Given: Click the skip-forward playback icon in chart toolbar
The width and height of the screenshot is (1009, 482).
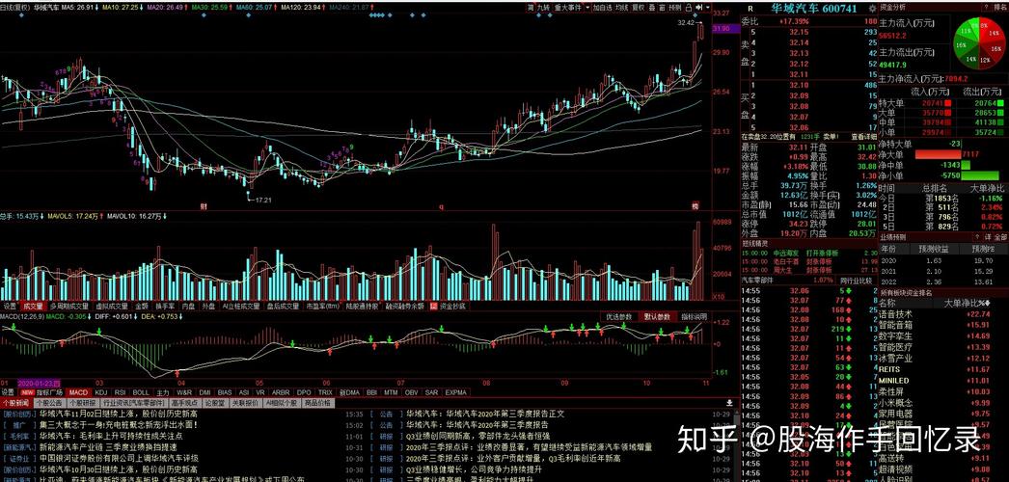Looking at the screenshot, I should 698,8.
